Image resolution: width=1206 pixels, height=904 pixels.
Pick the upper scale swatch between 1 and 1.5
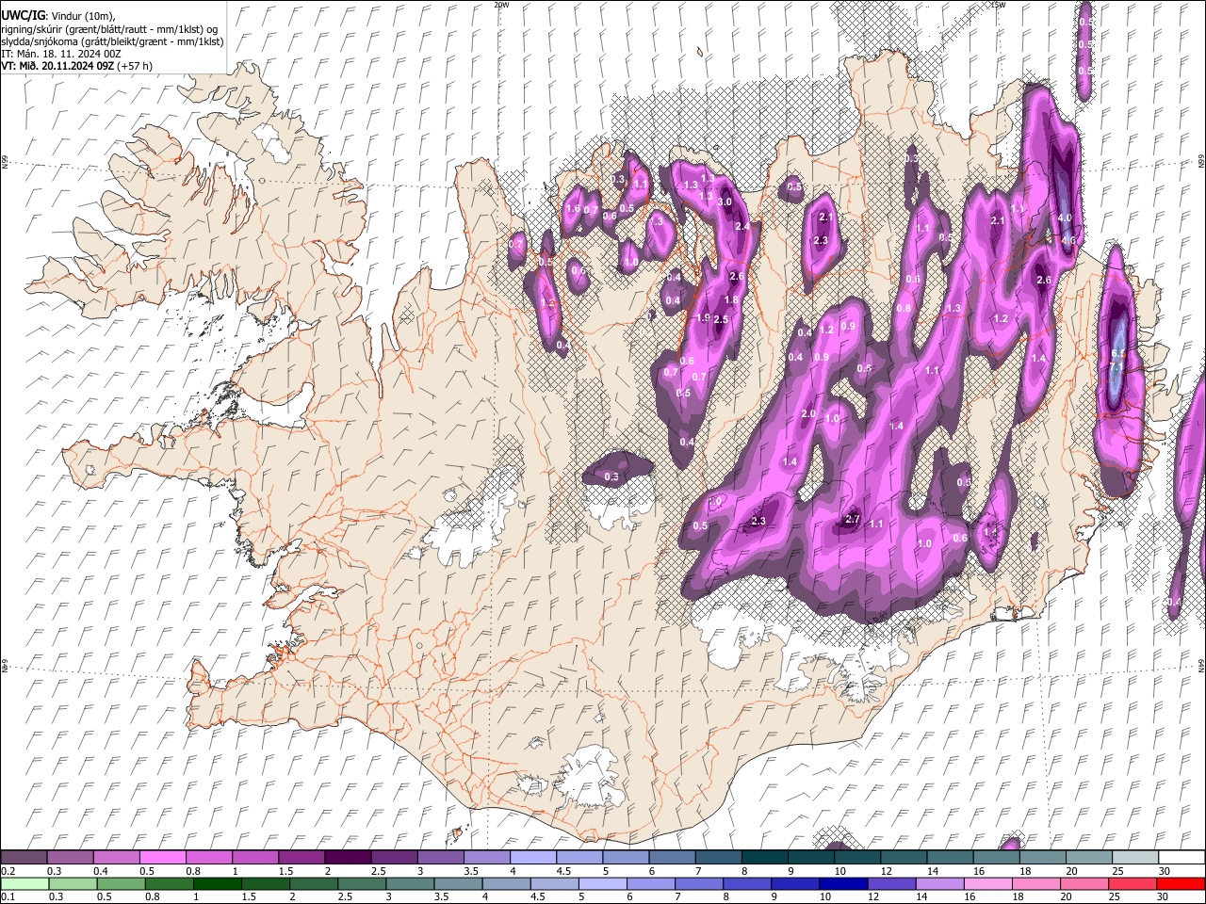[x=255, y=857]
